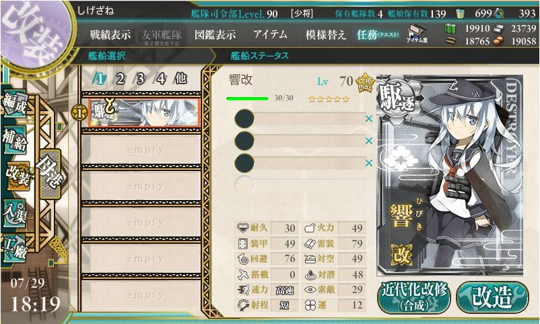Open 任務 quest menu
Viewport: 540px width, 324px height.
click(x=378, y=34)
